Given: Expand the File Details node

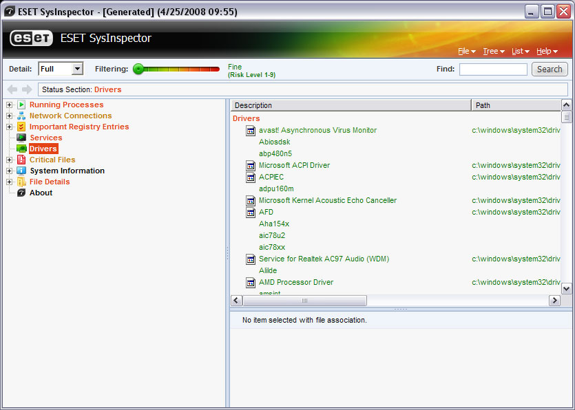Looking at the screenshot, I should point(9,182).
